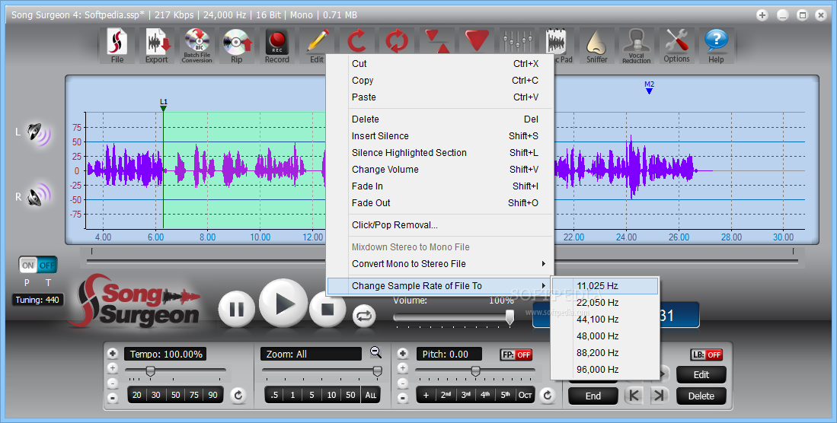Click the Help question mark icon
The height and width of the screenshot is (423, 837).
716,46
